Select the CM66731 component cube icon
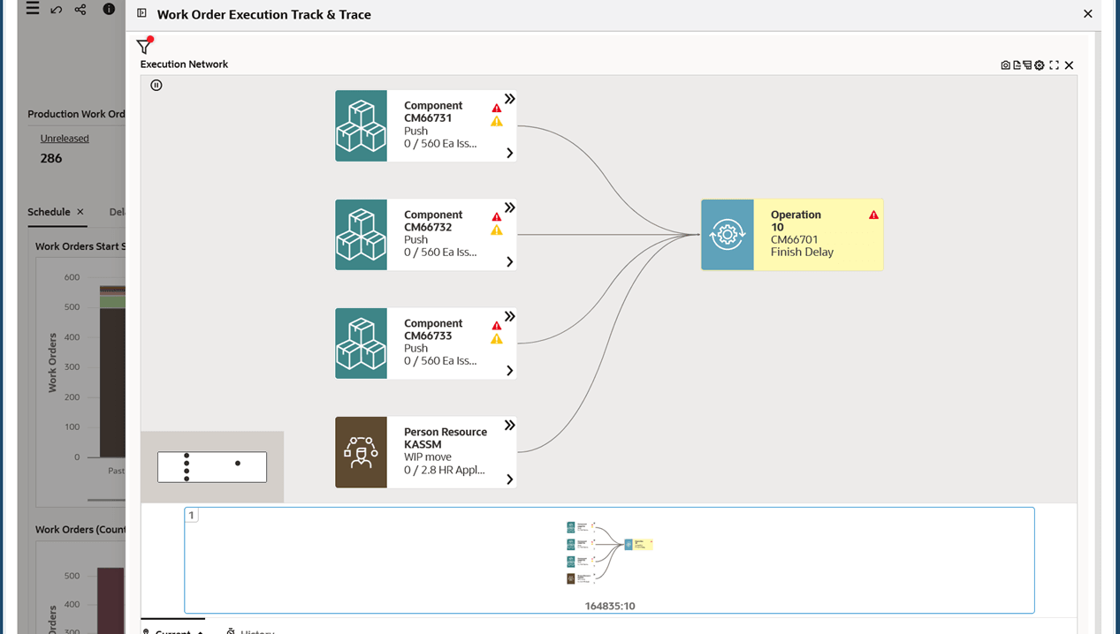Viewport: 1120px width, 634px height. pos(361,125)
